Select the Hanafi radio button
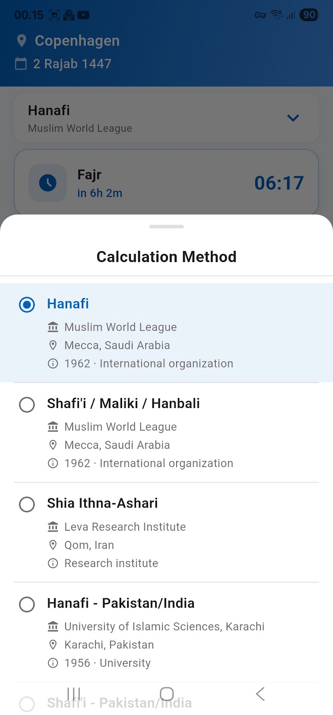The height and width of the screenshot is (715, 333). click(x=27, y=304)
